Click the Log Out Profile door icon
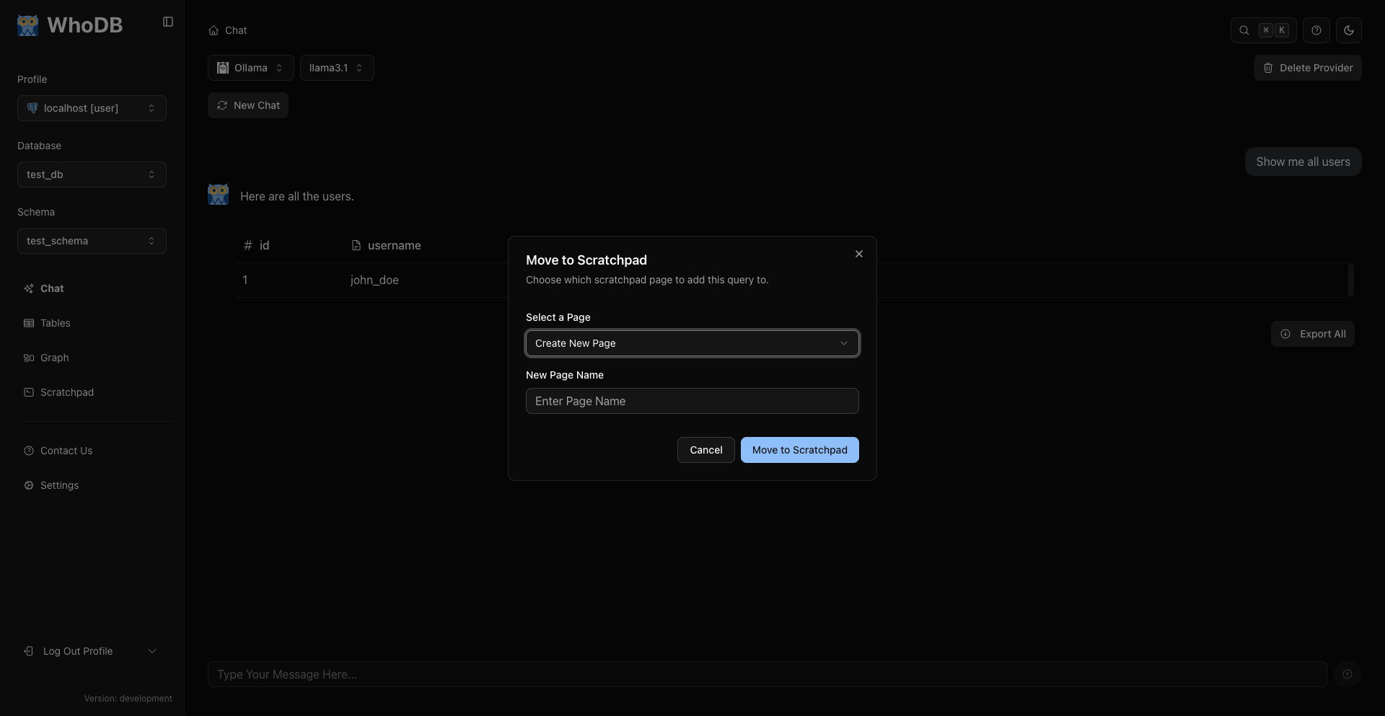This screenshot has height=716, width=1385. coord(28,651)
